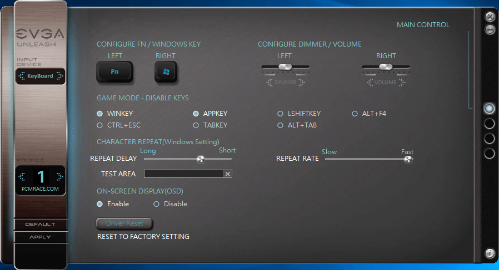Go to second page indicator circle
499x270 pixels.
click(489, 124)
